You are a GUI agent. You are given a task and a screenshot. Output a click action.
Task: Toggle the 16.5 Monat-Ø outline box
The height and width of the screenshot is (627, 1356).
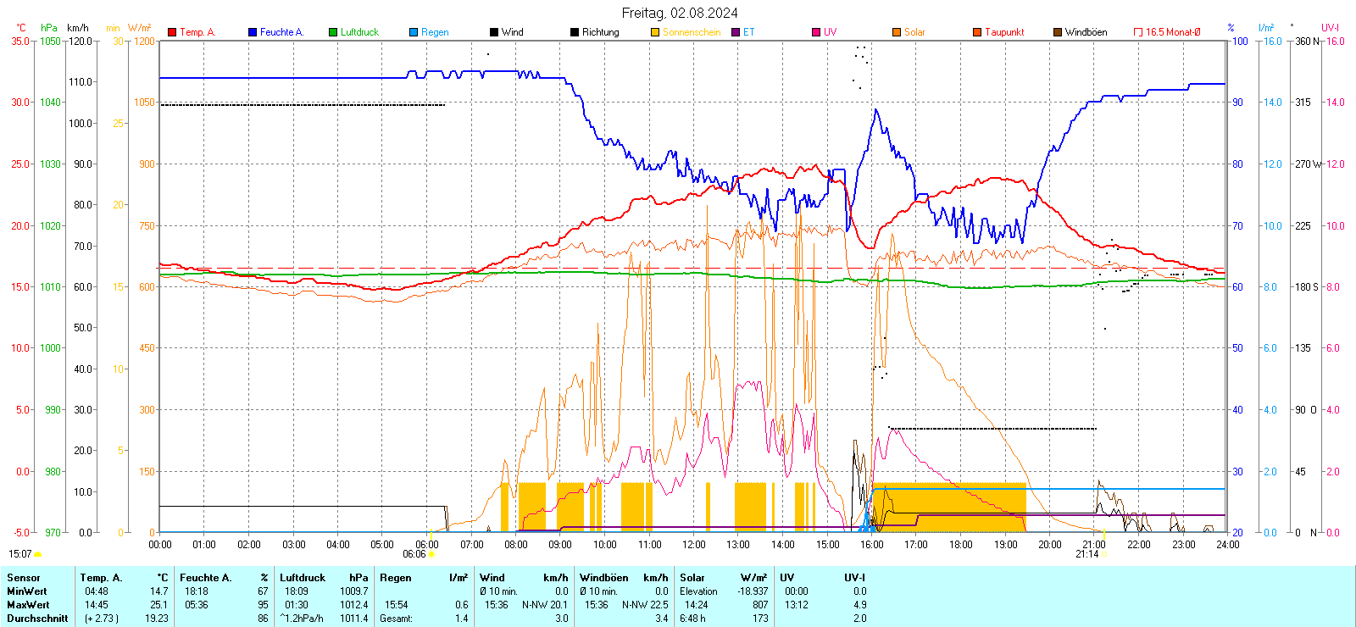pyautogui.click(x=1138, y=32)
